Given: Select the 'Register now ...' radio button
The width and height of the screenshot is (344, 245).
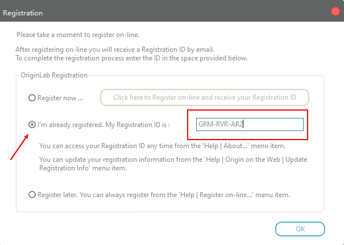Looking at the screenshot, I should [x=32, y=98].
